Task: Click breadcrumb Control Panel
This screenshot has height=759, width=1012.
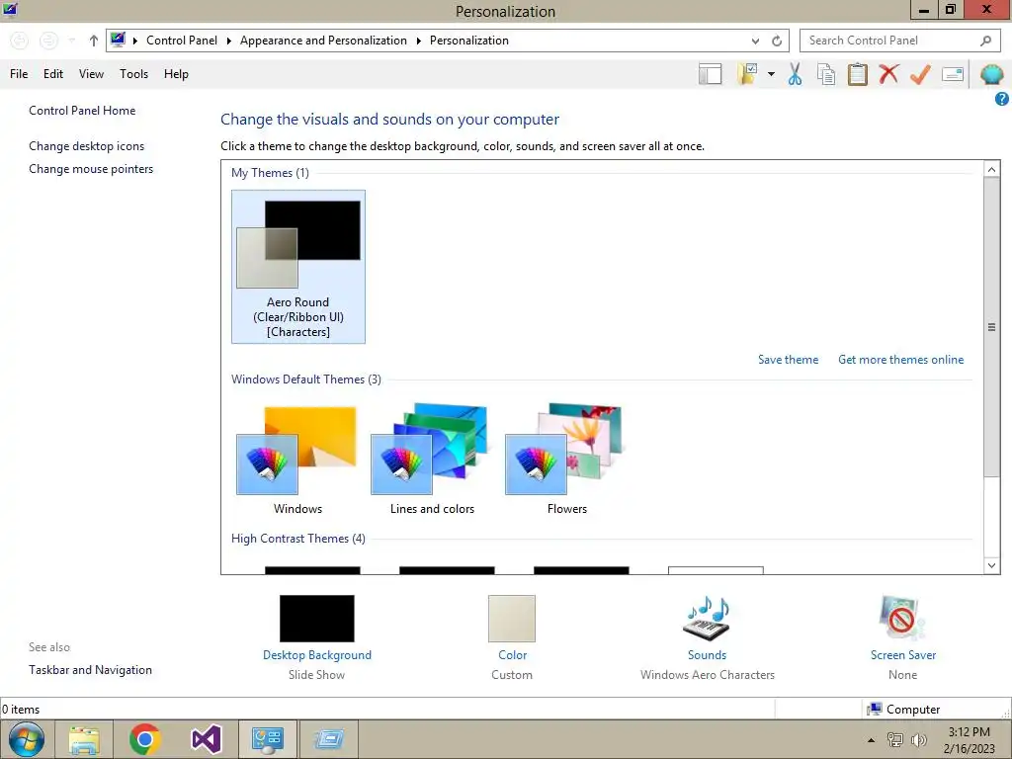Action: [182, 41]
